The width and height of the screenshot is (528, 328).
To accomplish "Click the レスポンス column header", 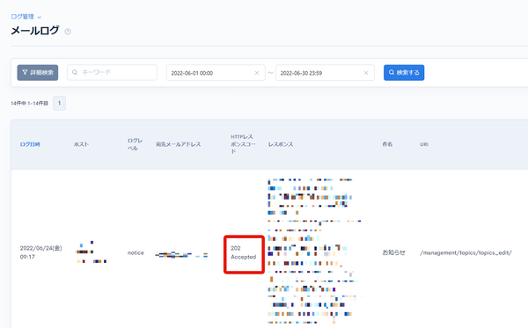I will click(x=281, y=144).
